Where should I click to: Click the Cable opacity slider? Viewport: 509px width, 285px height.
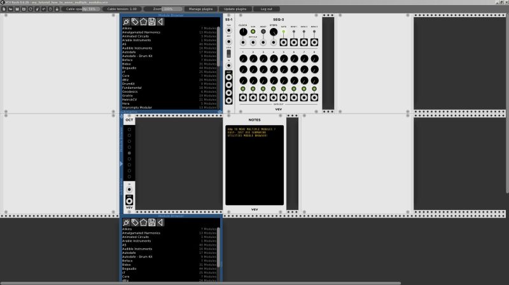81,9
